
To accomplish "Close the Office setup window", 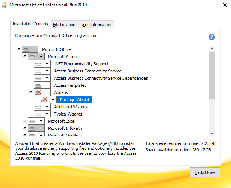I will pyautogui.click(x=225, y=5).
